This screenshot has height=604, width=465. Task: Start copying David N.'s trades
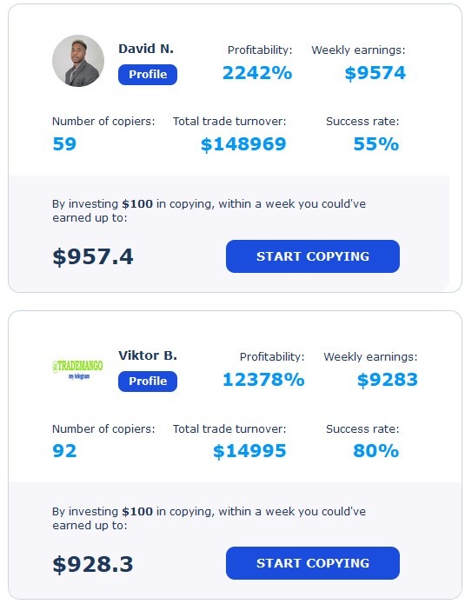[x=312, y=256]
